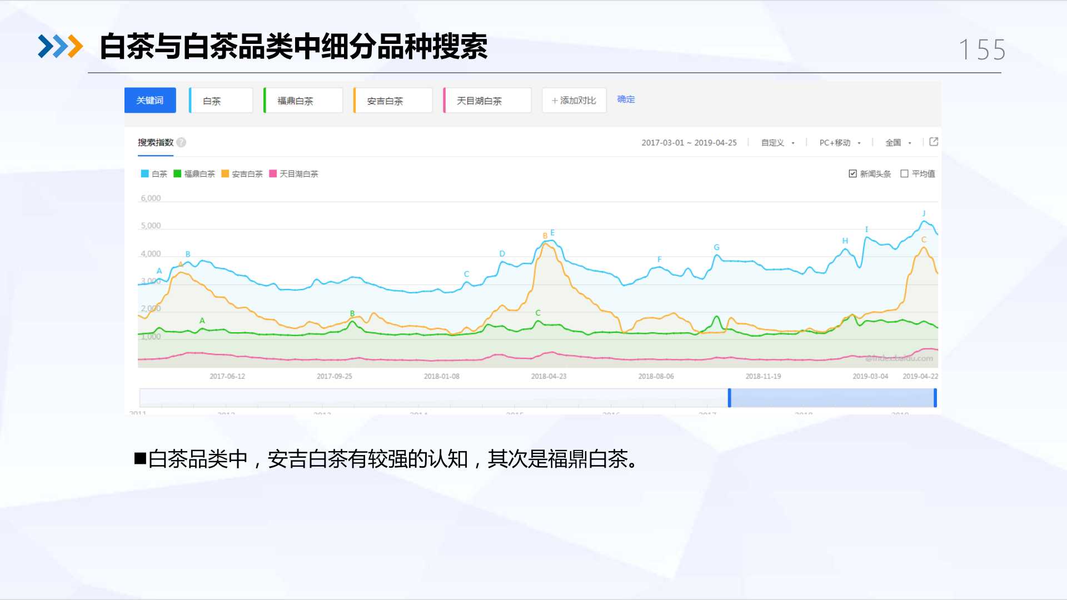Click the chevron arrows icon beside title
The image size is (1067, 600).
(x=60, y=47)
